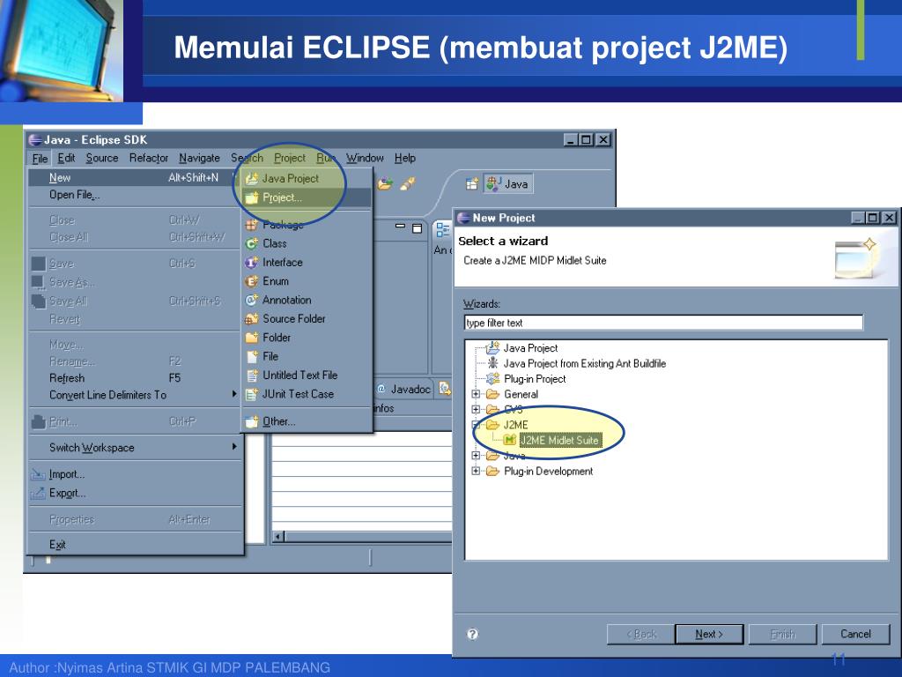Viewport: 902px width, 677px height.
Task: Click the Import icon in File menu
Action: (x=38, y=474)
